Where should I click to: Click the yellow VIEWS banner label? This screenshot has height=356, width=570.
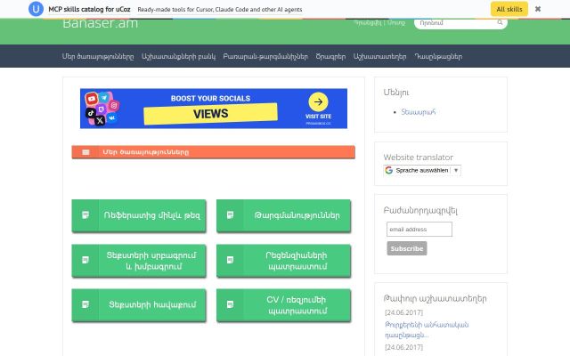(x=210, y=114)
